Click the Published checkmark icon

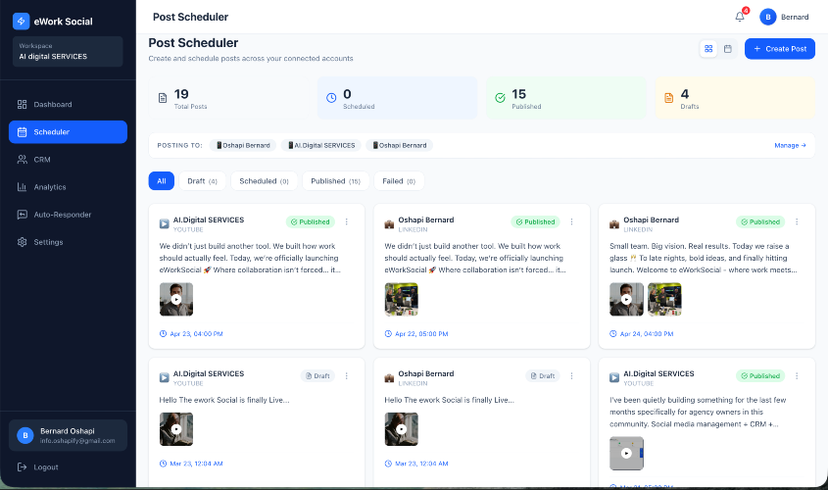coord(500,98)
